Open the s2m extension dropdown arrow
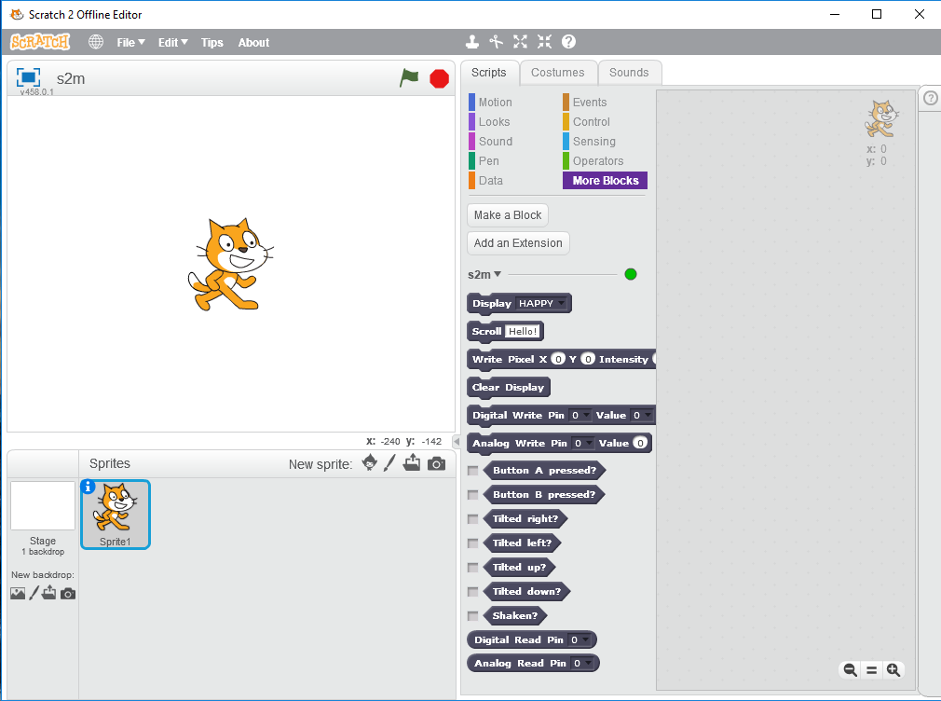The image size is (941, 701). (497, 274)
